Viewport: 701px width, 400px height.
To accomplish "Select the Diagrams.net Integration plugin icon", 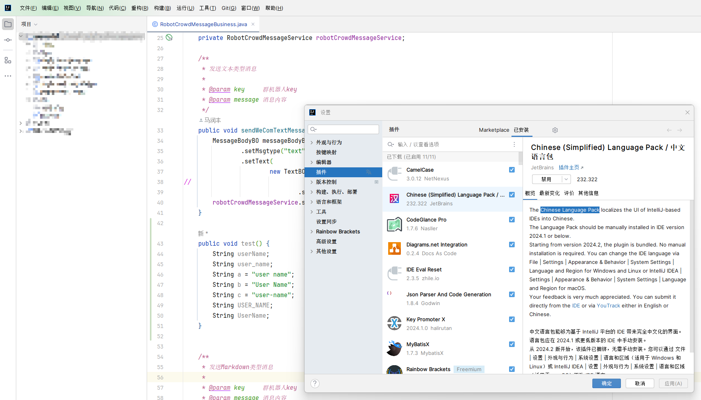I will (x=395, y=249).
